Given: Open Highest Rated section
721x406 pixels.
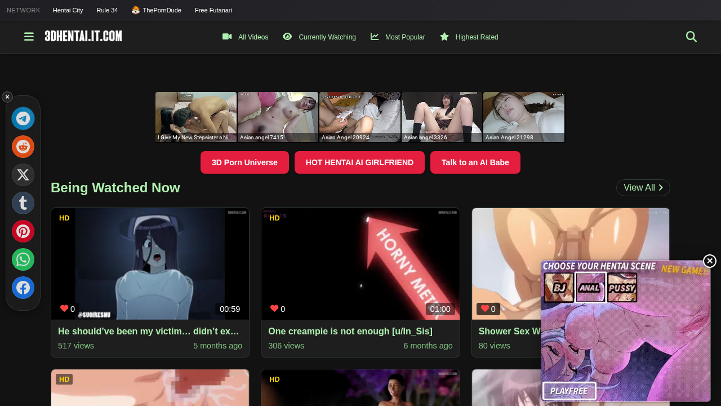Looking at the screenshot, I should click(469, 37).
